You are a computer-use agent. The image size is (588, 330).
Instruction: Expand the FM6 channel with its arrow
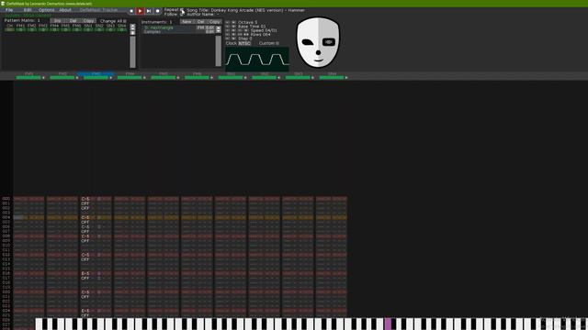point(212,78)
